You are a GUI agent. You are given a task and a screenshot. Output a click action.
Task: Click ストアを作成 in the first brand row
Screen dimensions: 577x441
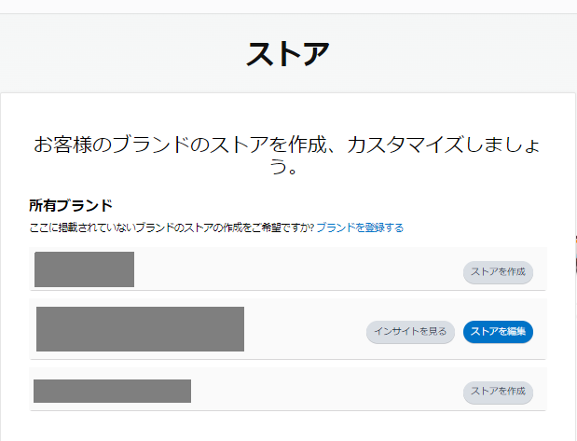coord(498,272)
